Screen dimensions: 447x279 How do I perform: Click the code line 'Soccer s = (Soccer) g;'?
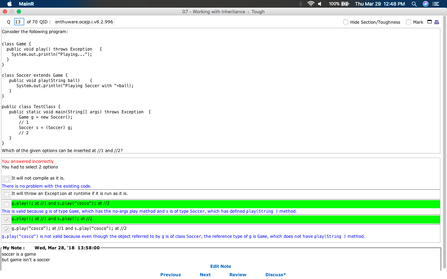[46, 128]
